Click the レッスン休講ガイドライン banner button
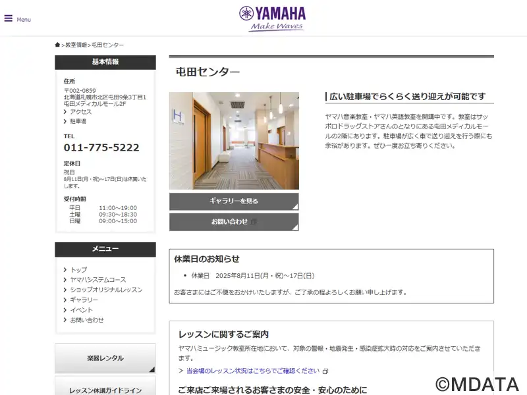527x395 pixels. [x=105, y=386]
